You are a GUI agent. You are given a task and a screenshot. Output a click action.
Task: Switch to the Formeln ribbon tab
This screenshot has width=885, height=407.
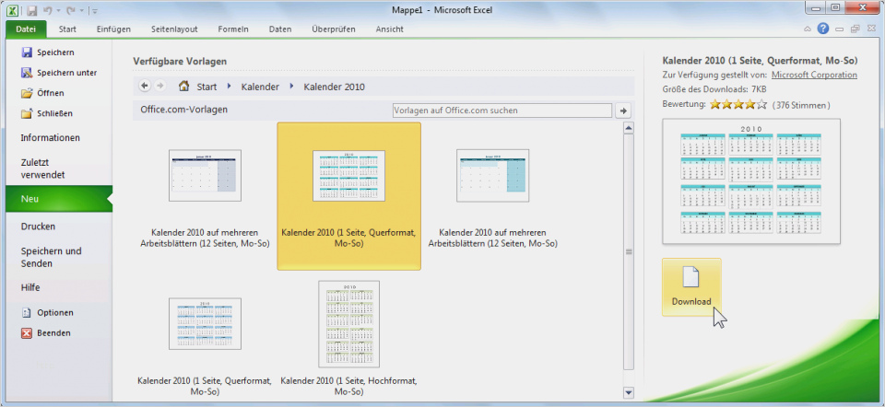tap(233, 29)
